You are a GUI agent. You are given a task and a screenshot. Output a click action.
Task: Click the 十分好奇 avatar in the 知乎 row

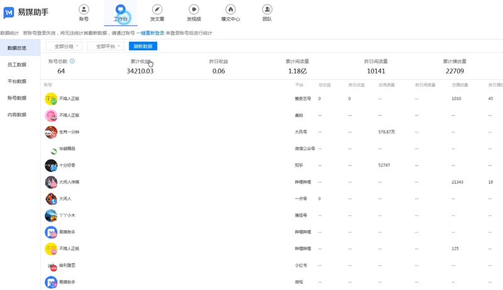tap(51, 165)
